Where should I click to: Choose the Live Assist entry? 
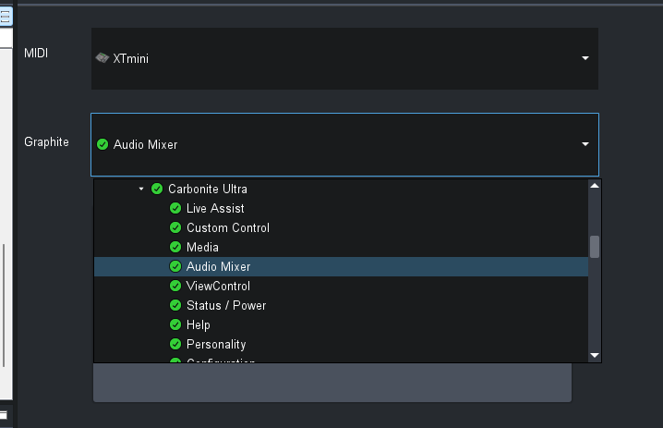[215, 208]
